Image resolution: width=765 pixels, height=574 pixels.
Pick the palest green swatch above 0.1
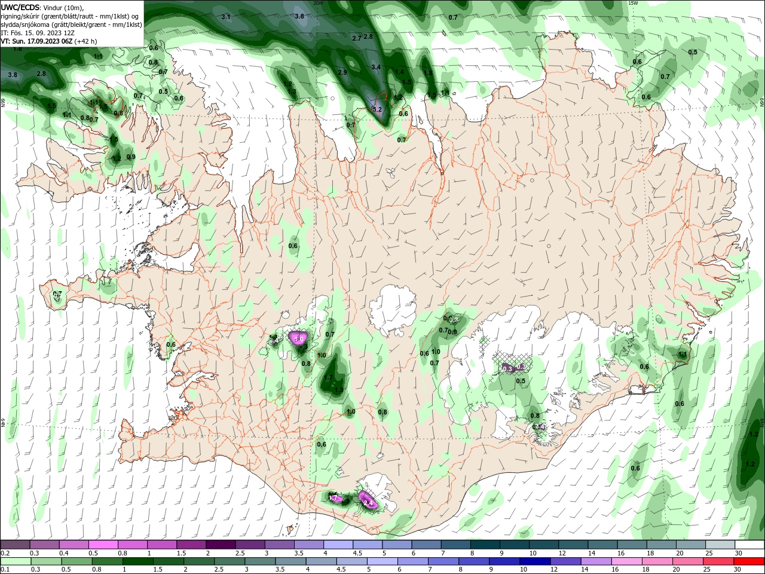(x=15, y=561)
